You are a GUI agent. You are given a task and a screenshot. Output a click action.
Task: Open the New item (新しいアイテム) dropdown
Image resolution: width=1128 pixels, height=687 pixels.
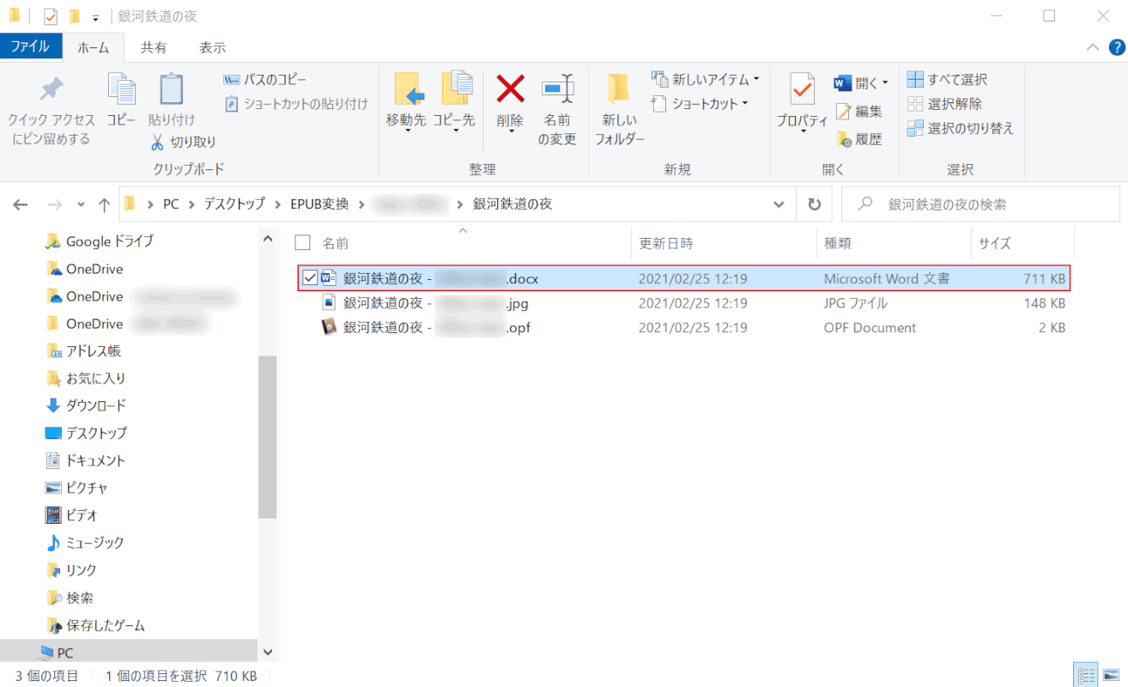[707, 80]
